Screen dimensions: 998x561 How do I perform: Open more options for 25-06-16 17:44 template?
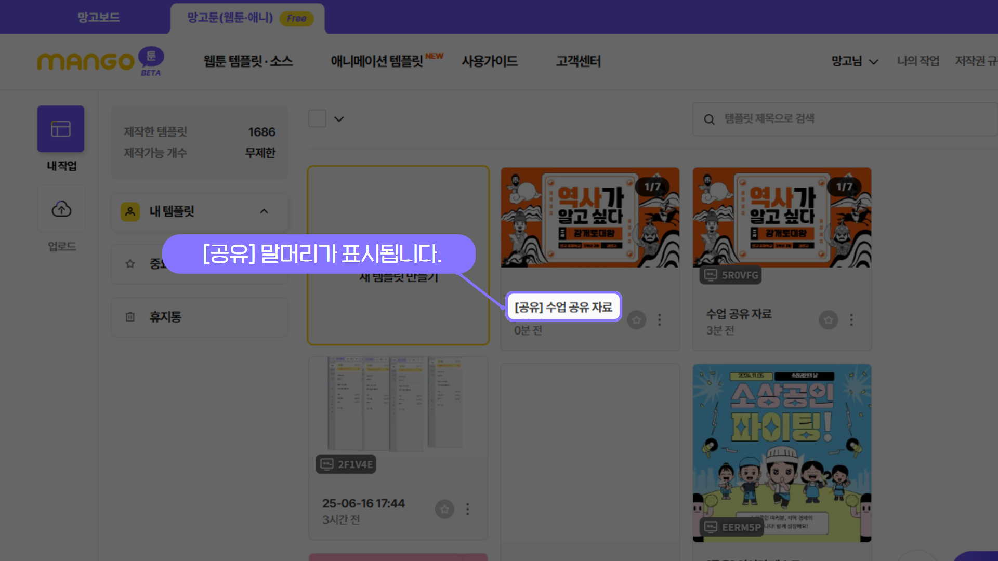[x=468, y=510]
